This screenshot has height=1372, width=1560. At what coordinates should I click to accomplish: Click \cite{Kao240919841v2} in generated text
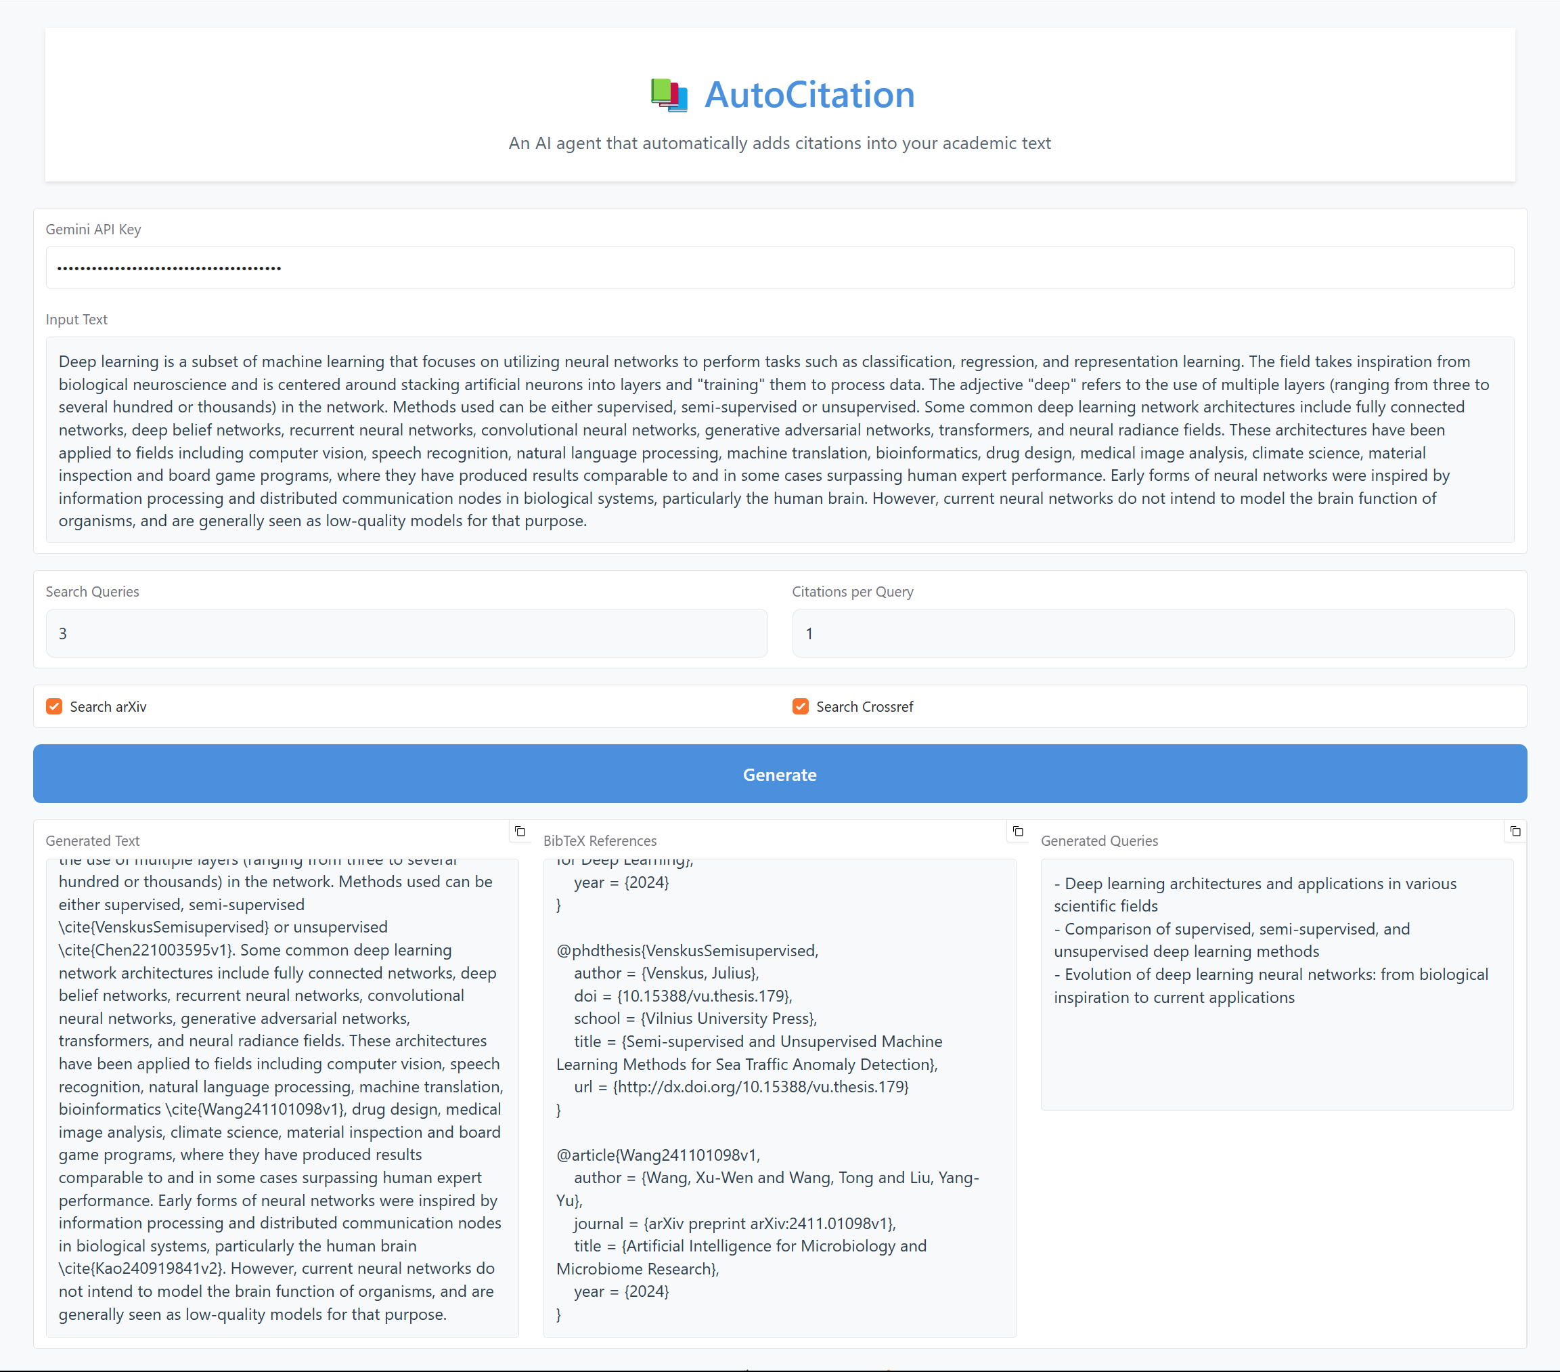point(140,1268)
